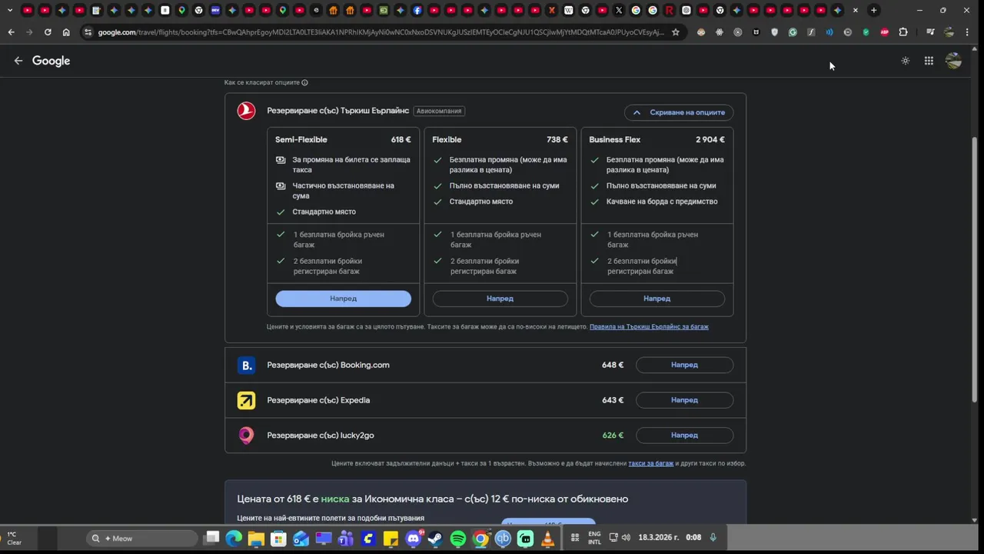Navigate back in browser
This screenshot has height=554, width=984.
[x=11, y=32]
